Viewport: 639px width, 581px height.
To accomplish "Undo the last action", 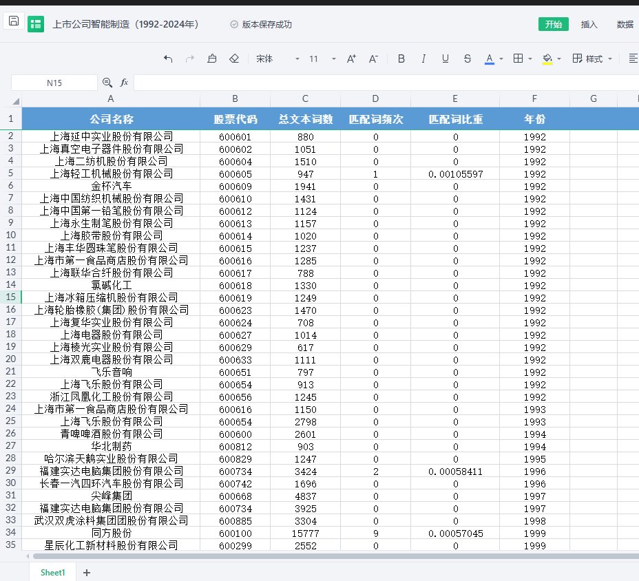I will [168, 59].
